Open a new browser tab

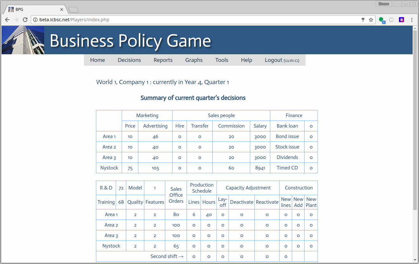(x=73, y=10)
